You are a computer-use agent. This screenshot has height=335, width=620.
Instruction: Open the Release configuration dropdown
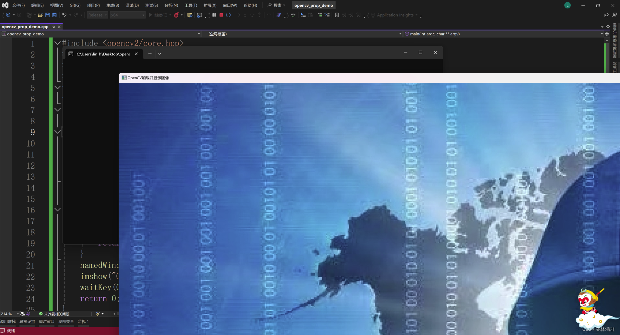[97, 15]
